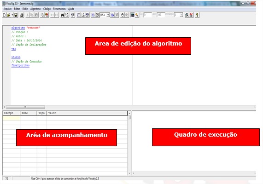
Task: Click the Nome column header
Action: tap(29, 113)
